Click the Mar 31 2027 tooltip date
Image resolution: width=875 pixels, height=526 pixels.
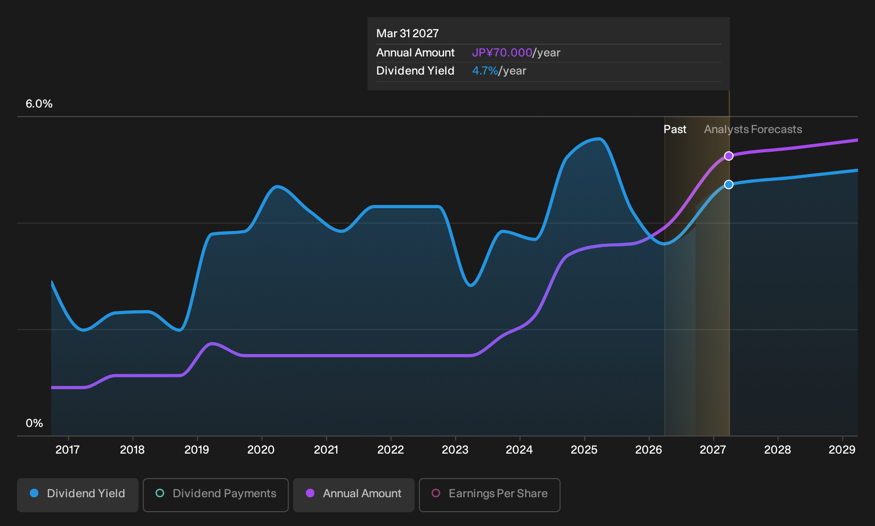click(x=408, y=34)
